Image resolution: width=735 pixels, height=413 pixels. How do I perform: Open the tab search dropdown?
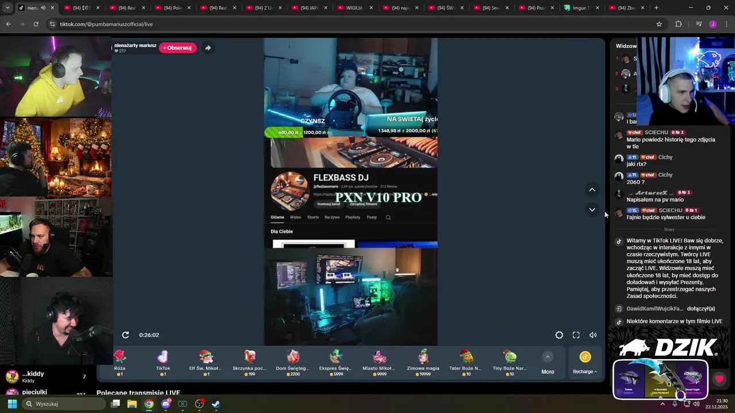(x=7, y=8)
